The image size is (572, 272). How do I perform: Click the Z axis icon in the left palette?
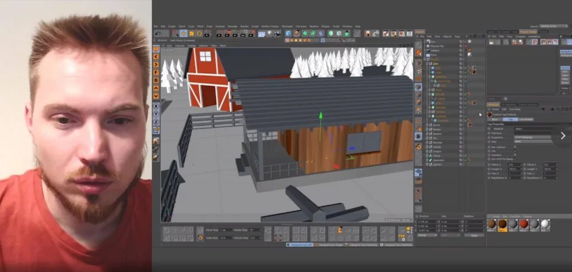pos(156,122)
